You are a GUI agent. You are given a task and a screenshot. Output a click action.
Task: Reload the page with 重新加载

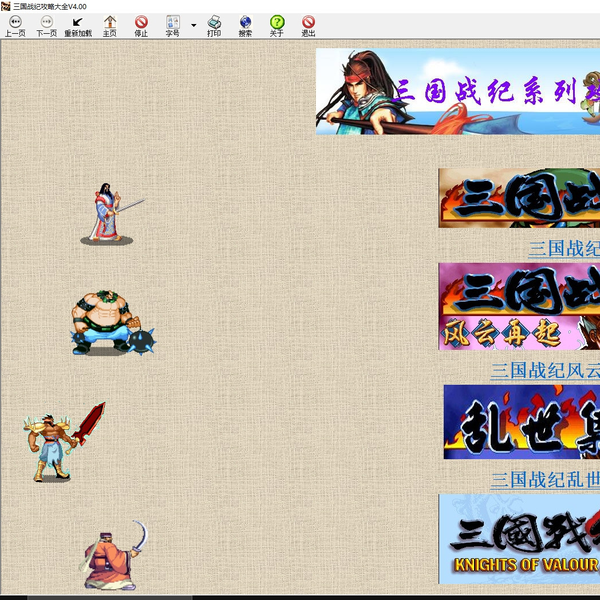tap(78, 26)
